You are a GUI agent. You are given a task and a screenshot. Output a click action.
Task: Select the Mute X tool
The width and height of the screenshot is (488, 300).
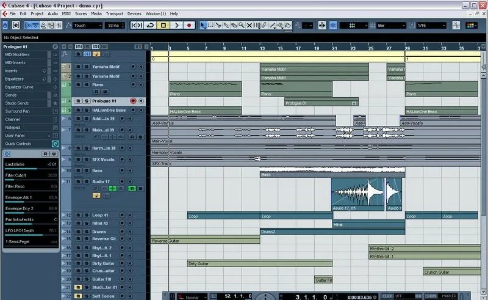[249, 25]
